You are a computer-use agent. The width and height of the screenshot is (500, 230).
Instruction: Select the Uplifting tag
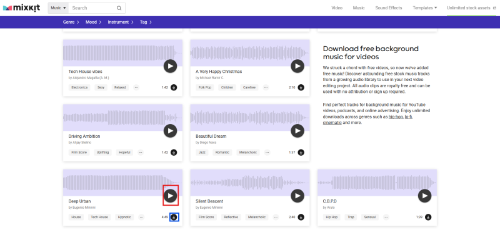[x=102, y=152]
